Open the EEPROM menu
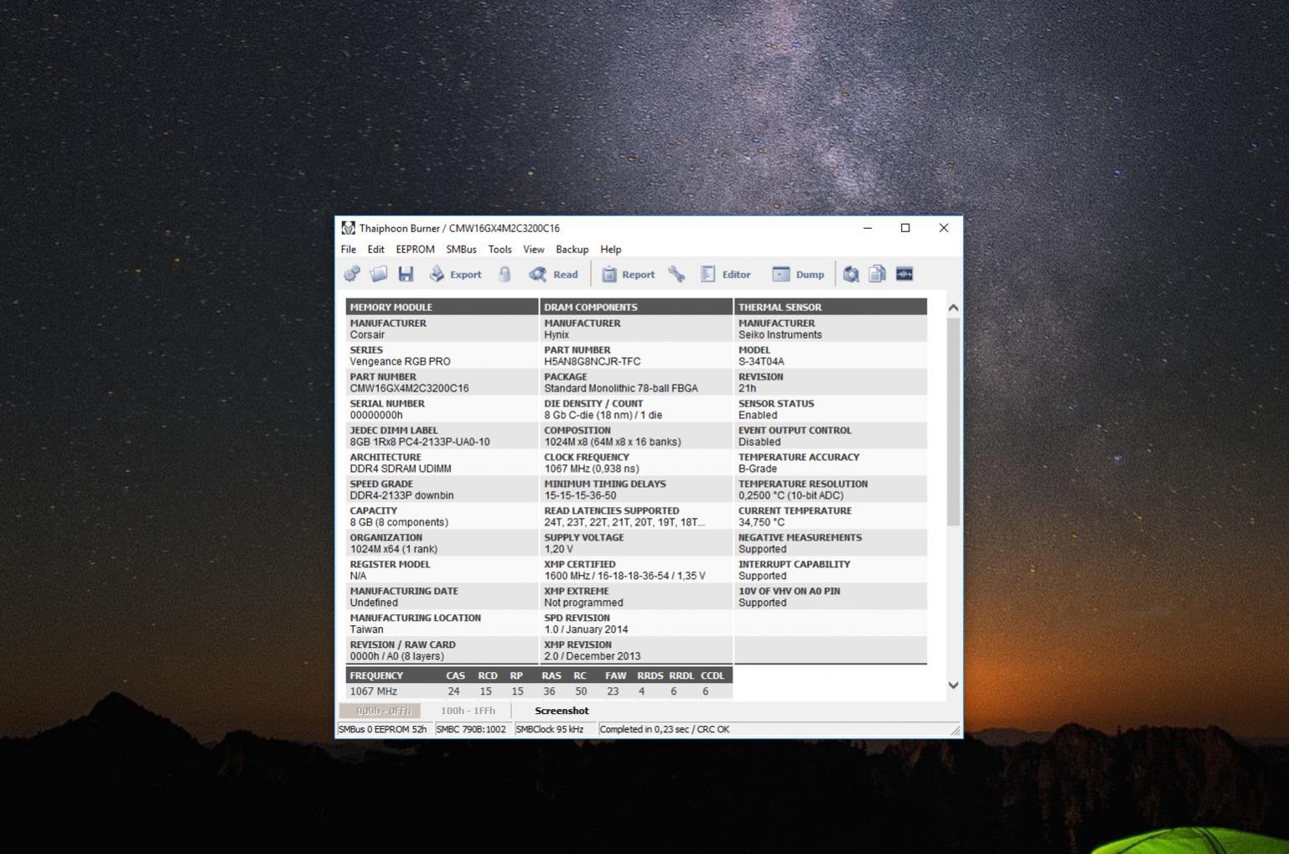Viewport: 1289px width, 854px height. coord(415,249)
